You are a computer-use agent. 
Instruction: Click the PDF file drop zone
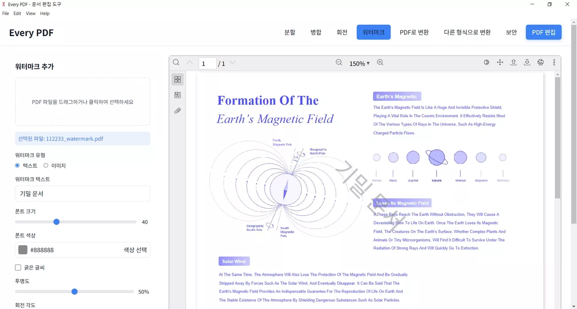click(x=83, y=102)
